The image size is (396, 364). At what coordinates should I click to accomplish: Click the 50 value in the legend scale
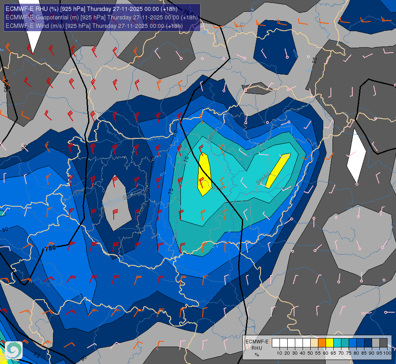[310, 353]
